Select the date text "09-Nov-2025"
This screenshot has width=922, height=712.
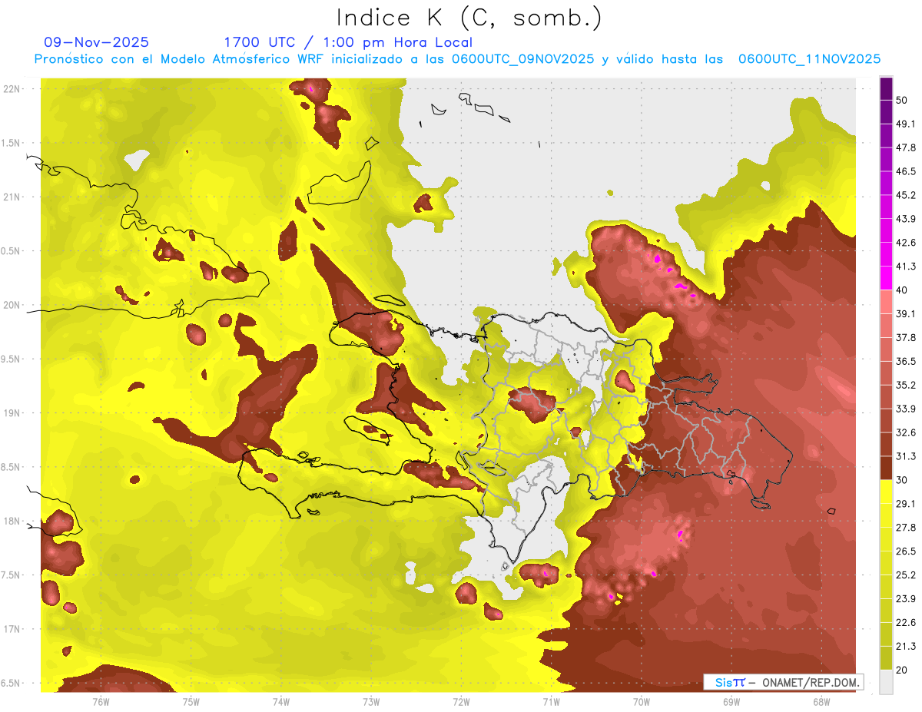click(x=97, y=42)
